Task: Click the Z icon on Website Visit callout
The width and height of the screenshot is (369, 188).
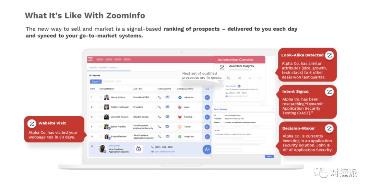Action: [x=32, y=123]
